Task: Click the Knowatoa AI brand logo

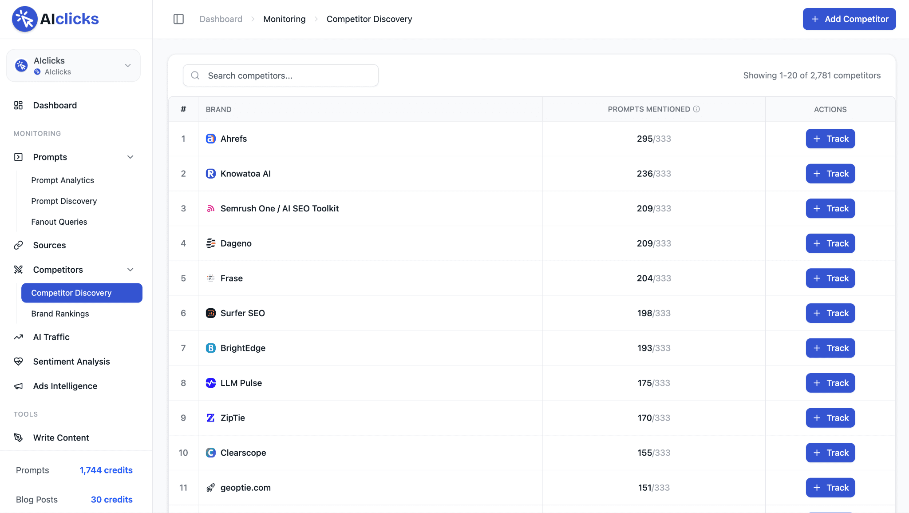Action: point(211,174)
